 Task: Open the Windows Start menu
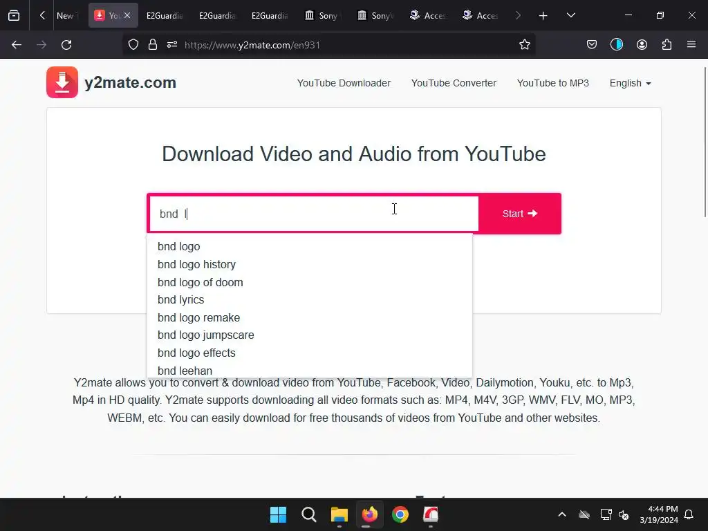click(x=278, y=514)
